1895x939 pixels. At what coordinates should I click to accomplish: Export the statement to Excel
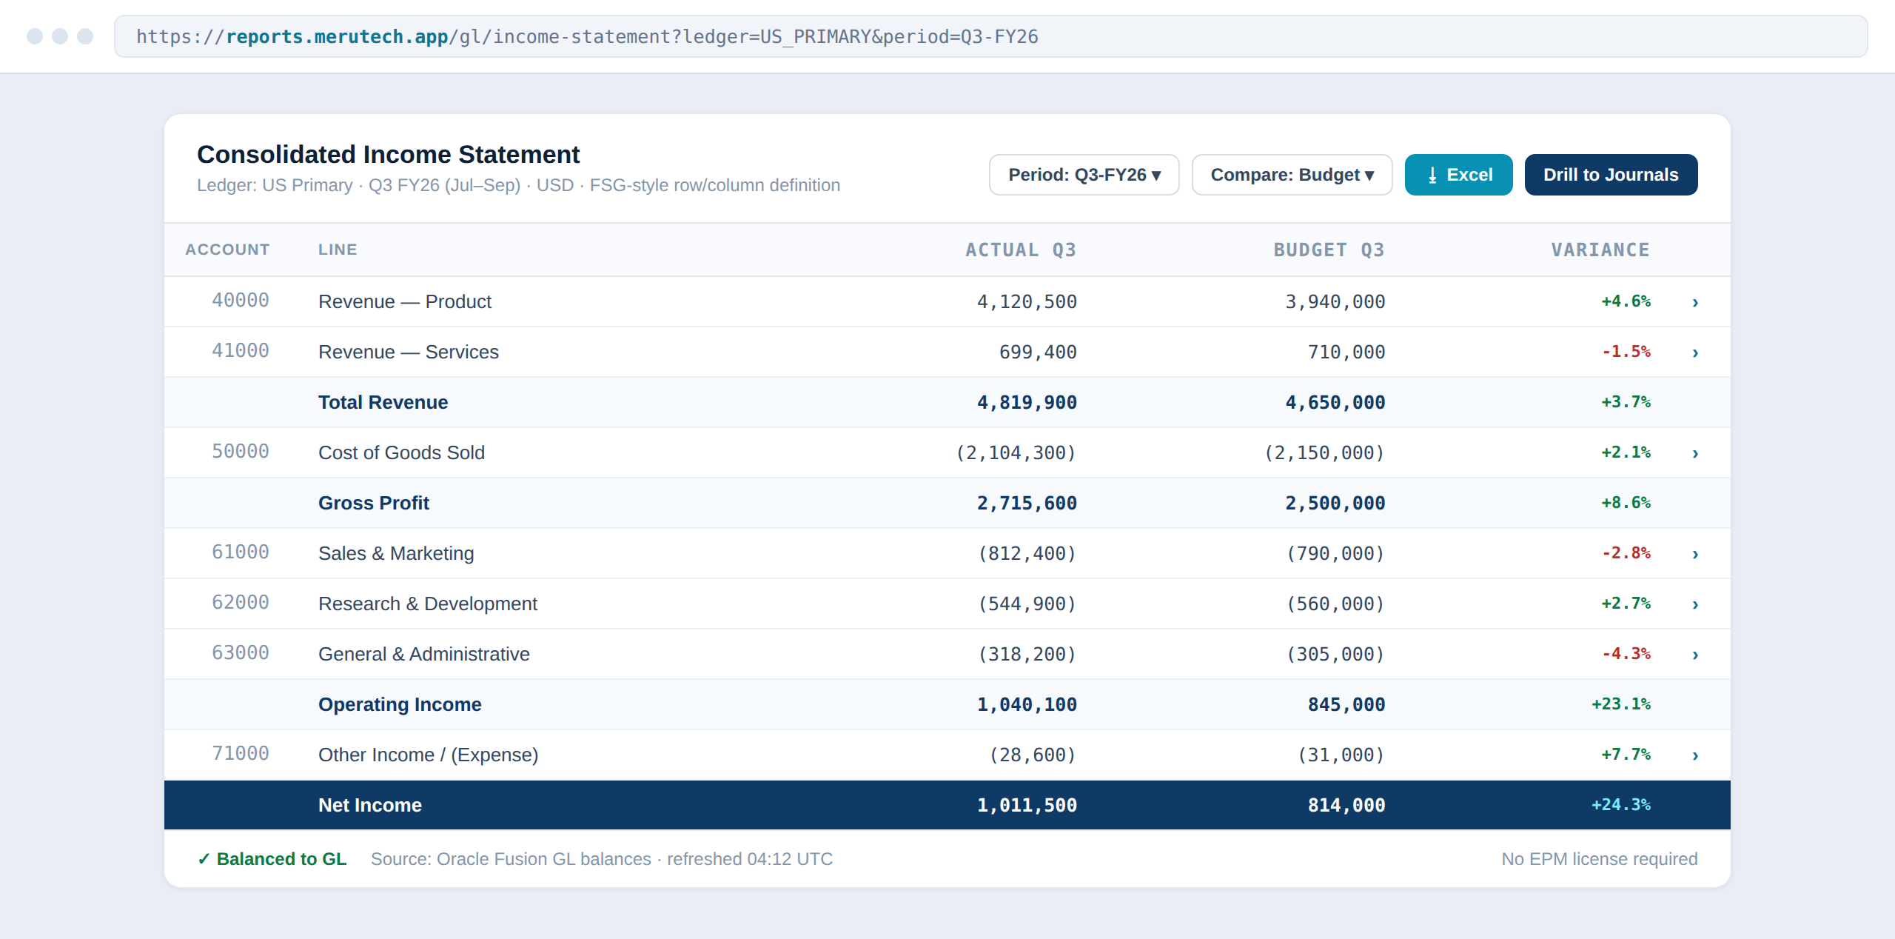[x=1458, y=175]
